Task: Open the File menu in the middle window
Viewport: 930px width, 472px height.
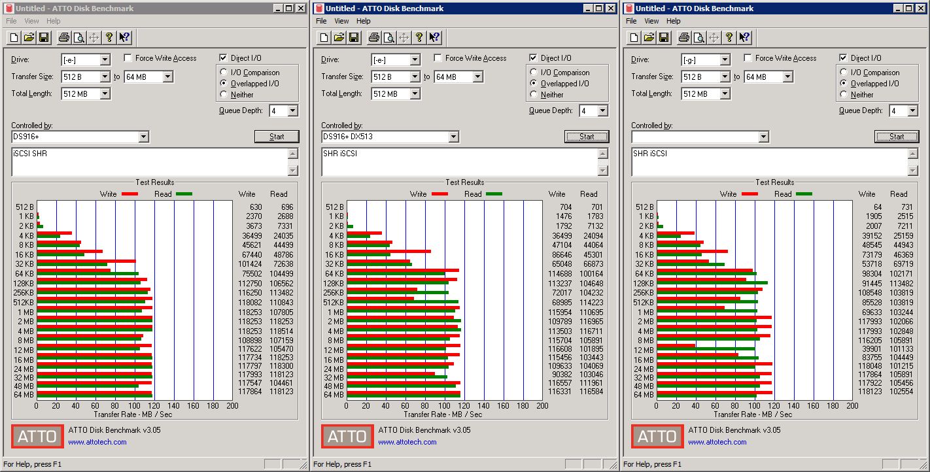Action: [x=321, y=21]
